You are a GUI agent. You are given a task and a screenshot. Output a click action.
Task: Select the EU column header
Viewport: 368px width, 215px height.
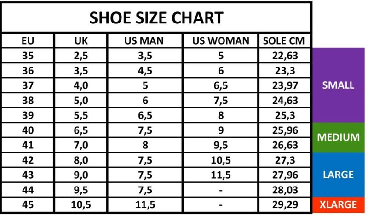pyautogui.click(x=28, y=41)
